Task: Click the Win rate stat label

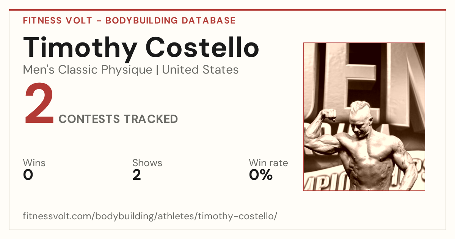Action: click(268, 163)
